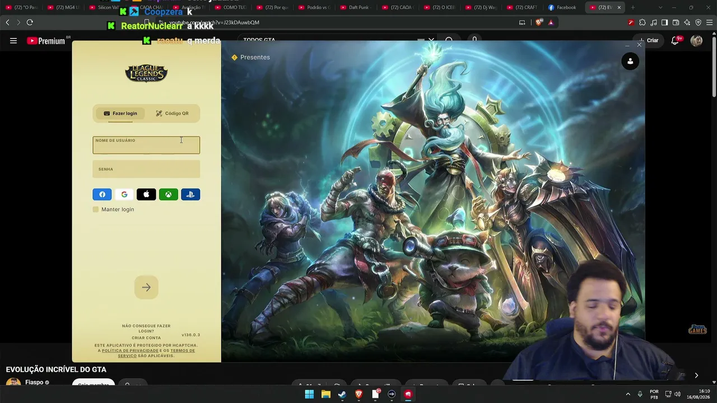Click the arrow button to submit login

pos(146,287)
